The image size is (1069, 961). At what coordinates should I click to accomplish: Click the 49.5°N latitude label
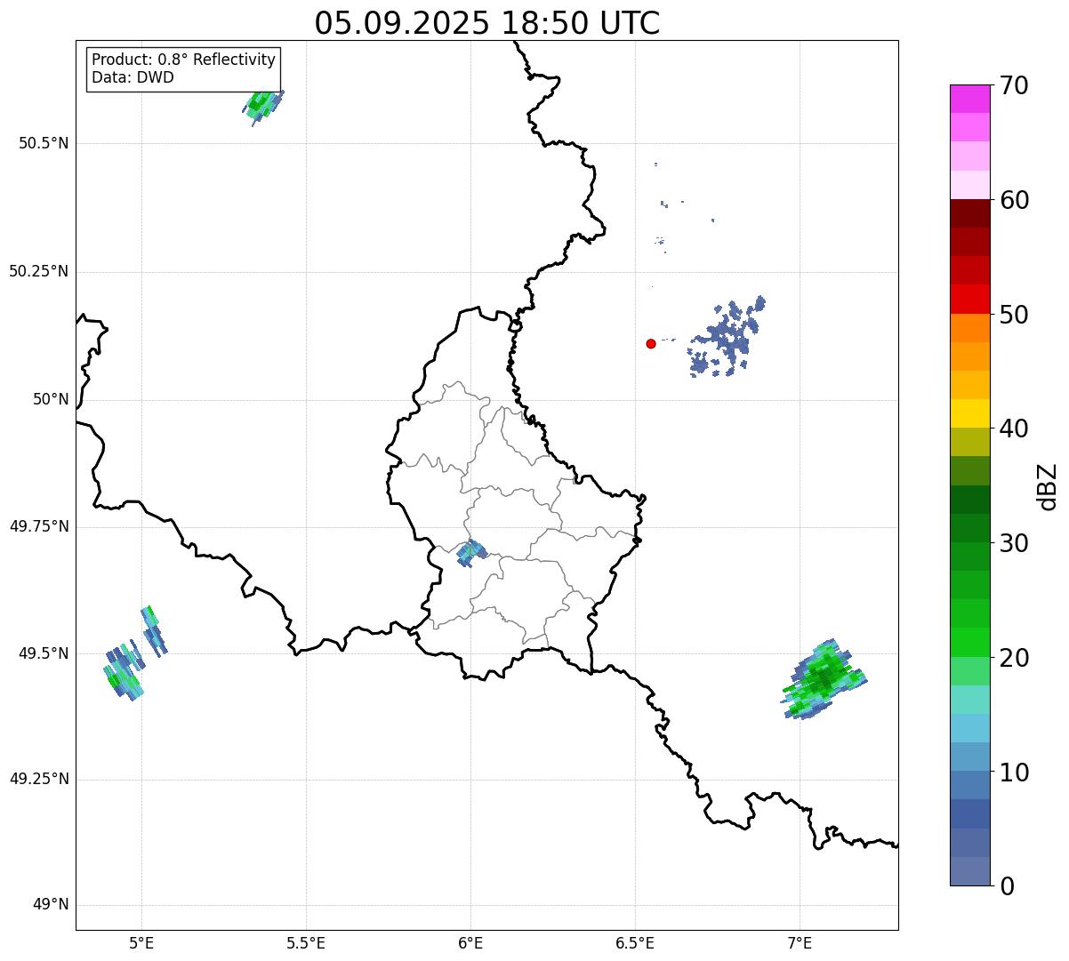point(44,653)
